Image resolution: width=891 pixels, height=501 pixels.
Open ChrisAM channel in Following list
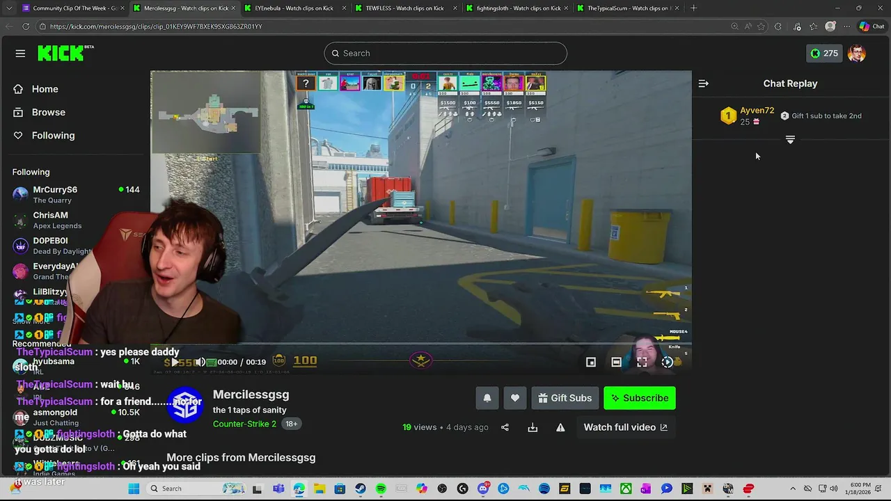point(76,220)
